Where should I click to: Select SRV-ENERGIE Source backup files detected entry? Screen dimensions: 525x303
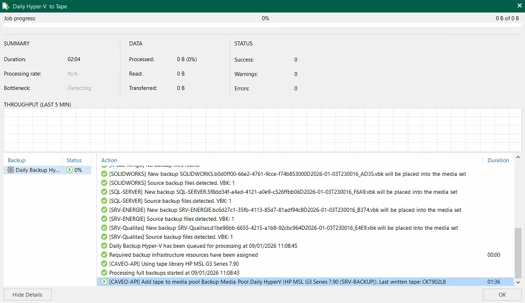305,219
